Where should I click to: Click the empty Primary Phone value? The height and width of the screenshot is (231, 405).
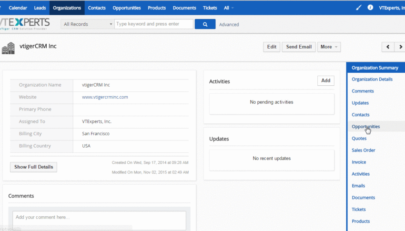click(131, 110)
